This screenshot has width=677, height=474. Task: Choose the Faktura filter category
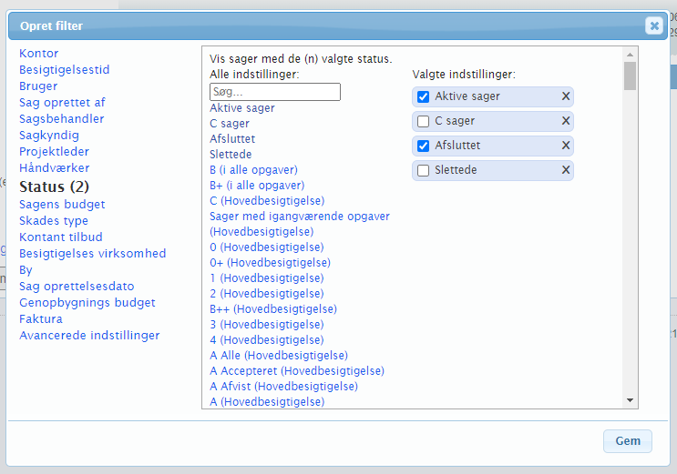coord(41,319)
